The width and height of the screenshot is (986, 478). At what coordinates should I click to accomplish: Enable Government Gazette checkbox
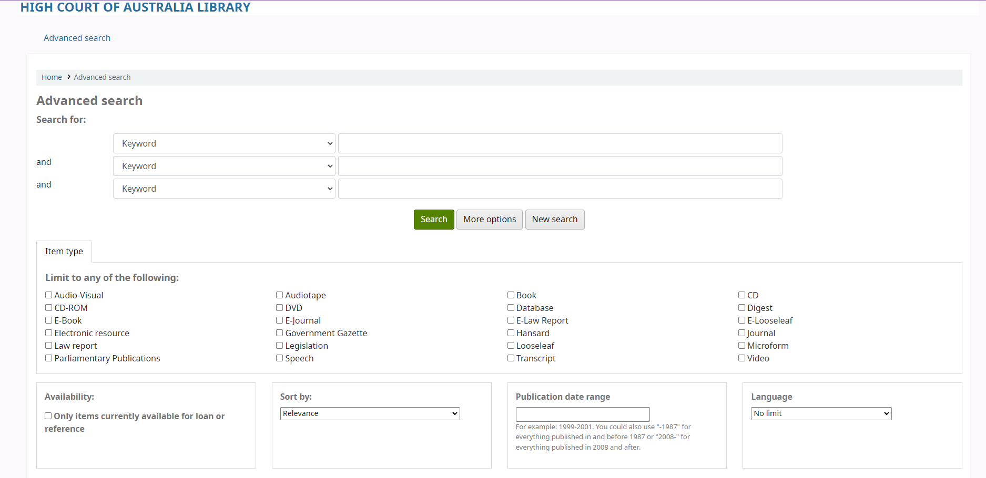point(280,333)
